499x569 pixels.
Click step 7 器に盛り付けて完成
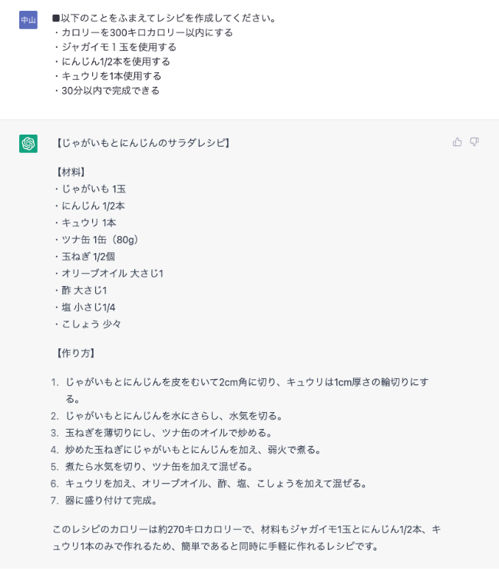(x=104, y=501)
